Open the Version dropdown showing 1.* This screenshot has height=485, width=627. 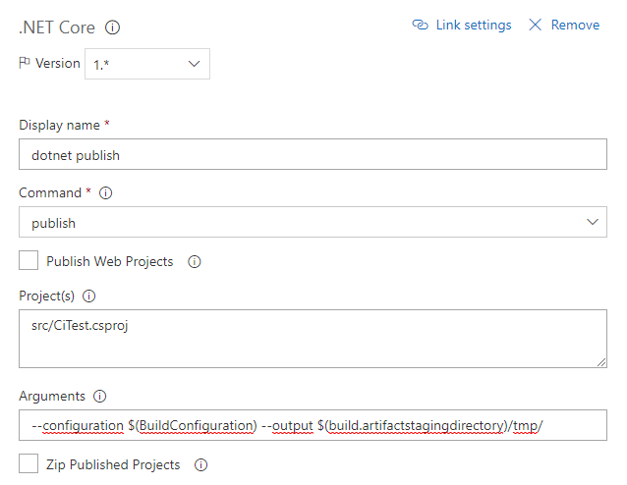147,64
